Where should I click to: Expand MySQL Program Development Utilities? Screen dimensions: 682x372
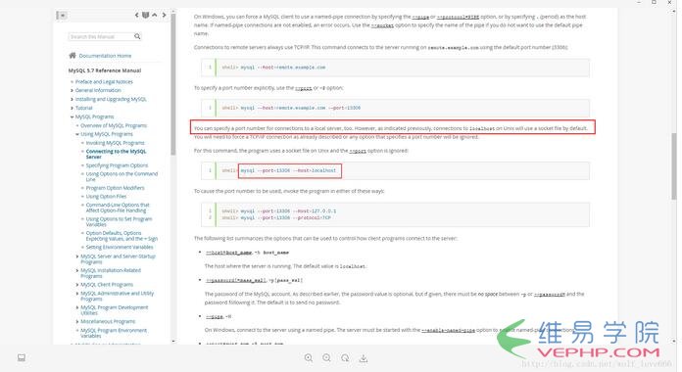[x=77, y=307]
